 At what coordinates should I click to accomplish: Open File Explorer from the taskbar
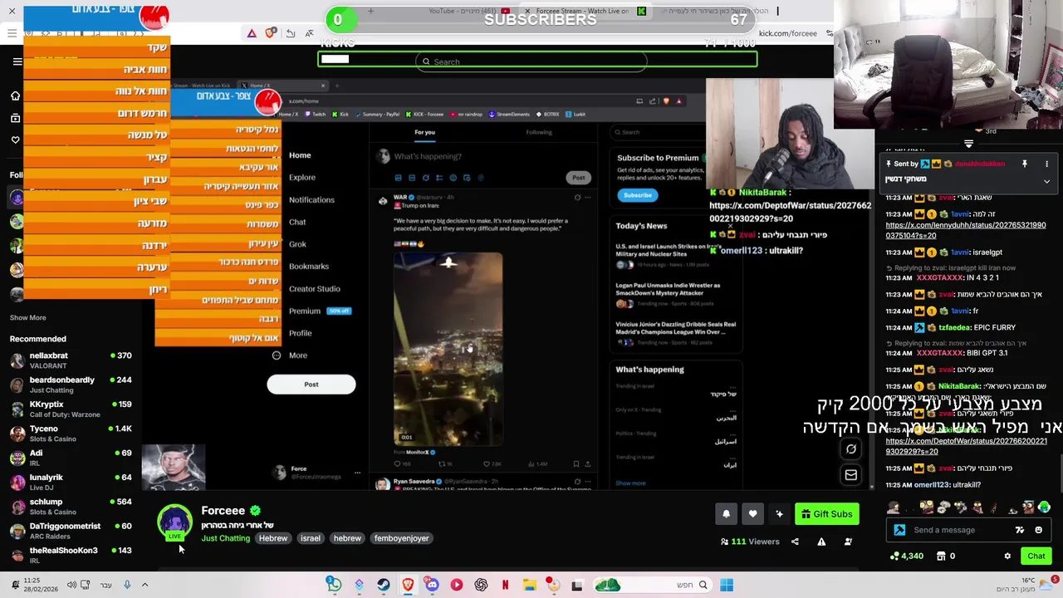point(529,586)
